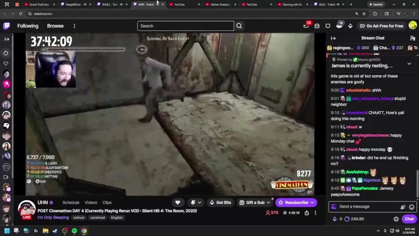Open the chat community users list icon
Viewport: 419px width, 236px height.
pyautogui.click(x=412, y=38)
